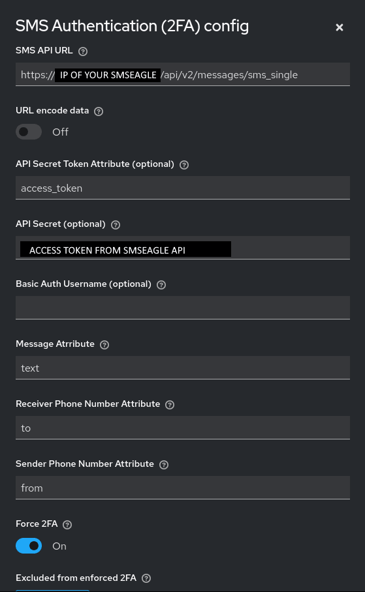Click the Sender Phone Number field containing from
This screenshot has width=365, height=592.
[x=183, y=488]
